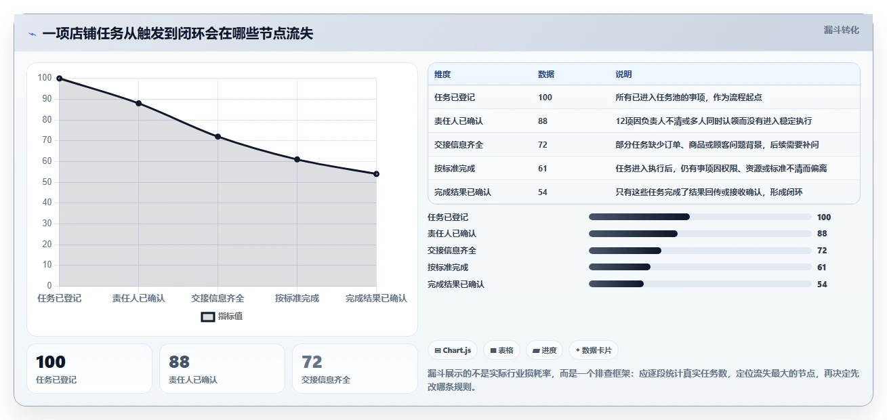Screen dimensions: 887x420
Task: Click the 维度 column header
Action: [442, 75]
